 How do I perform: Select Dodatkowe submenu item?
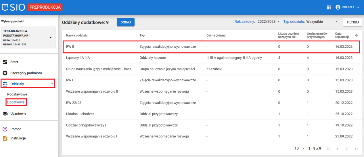point(16,102)
